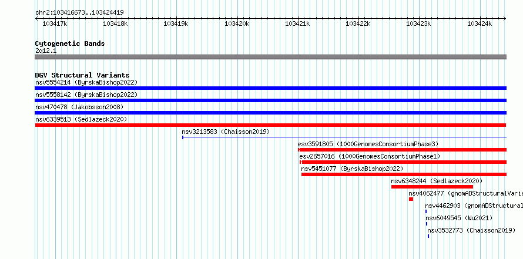Click the nsv6348244 (Sedlazeck2020) label
Viewport: 523px width, 259px height.
(437, 181)
